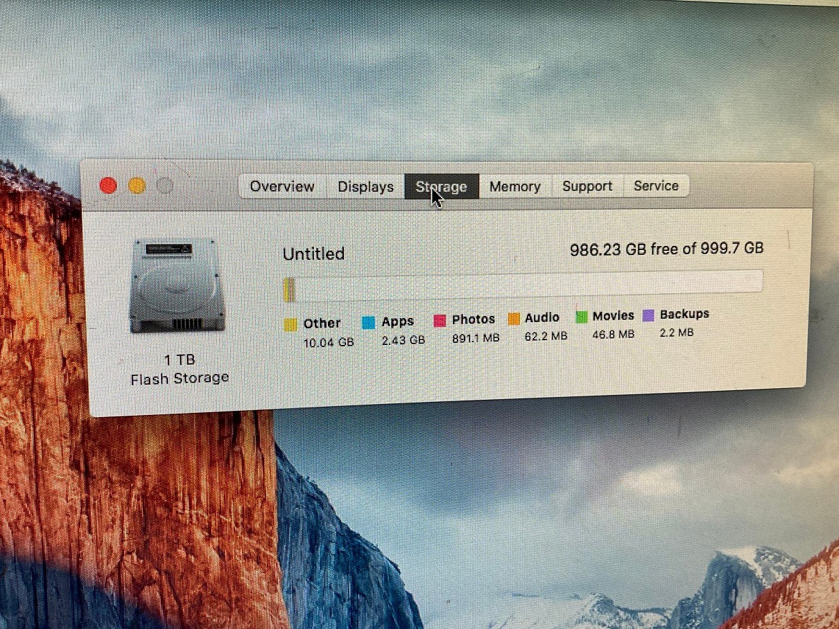Go to the Service tab
This screenshot has height=629, width=839.
(656, 186)
